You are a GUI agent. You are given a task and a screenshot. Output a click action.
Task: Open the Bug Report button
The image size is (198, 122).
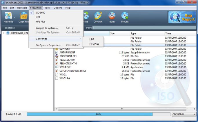pos(182,17)
